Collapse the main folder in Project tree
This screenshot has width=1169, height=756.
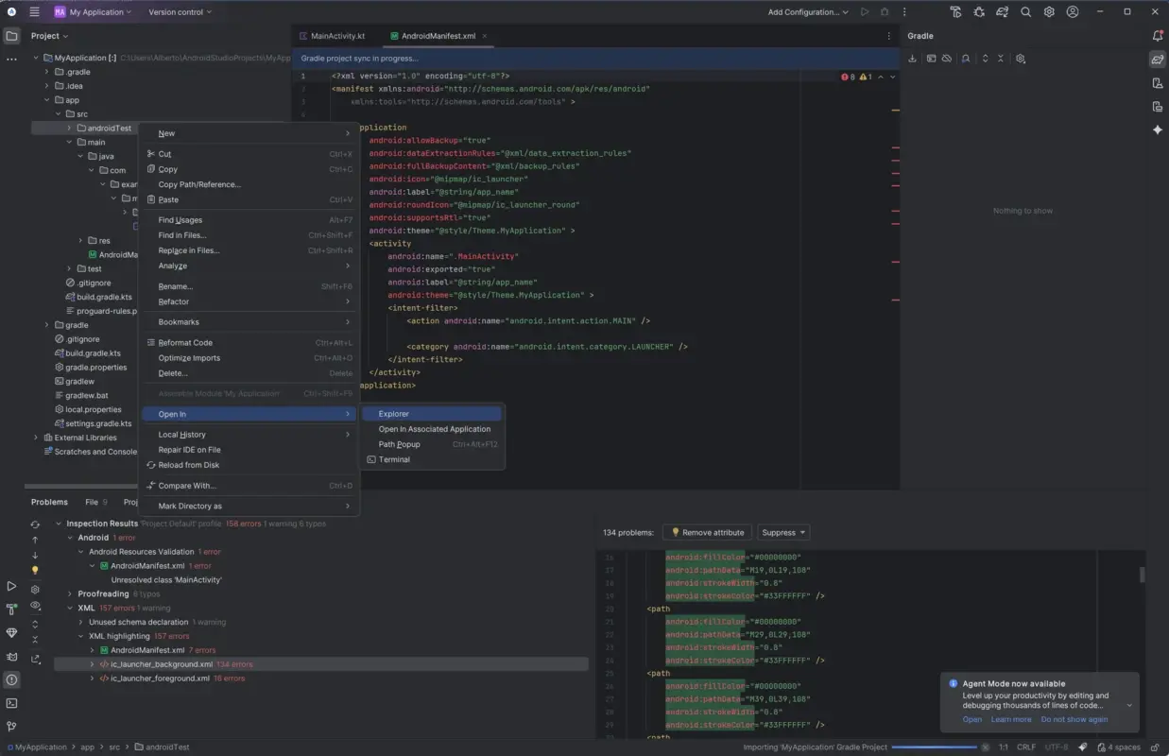68,142
